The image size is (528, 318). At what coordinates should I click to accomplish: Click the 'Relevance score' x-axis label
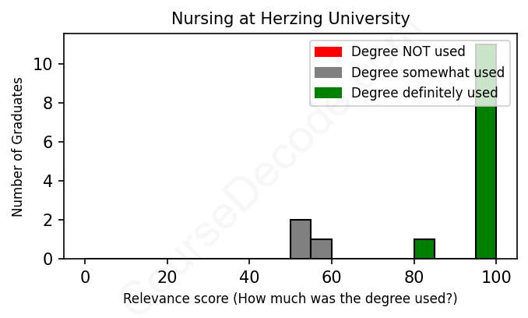290,299
